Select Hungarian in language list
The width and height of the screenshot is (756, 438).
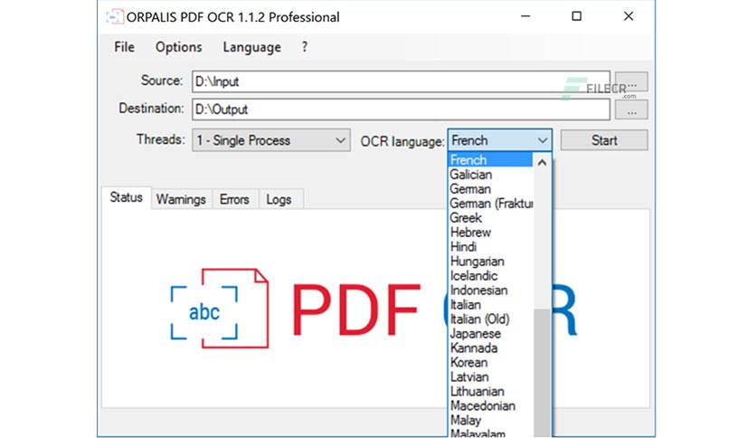click(x=490, y=261)
